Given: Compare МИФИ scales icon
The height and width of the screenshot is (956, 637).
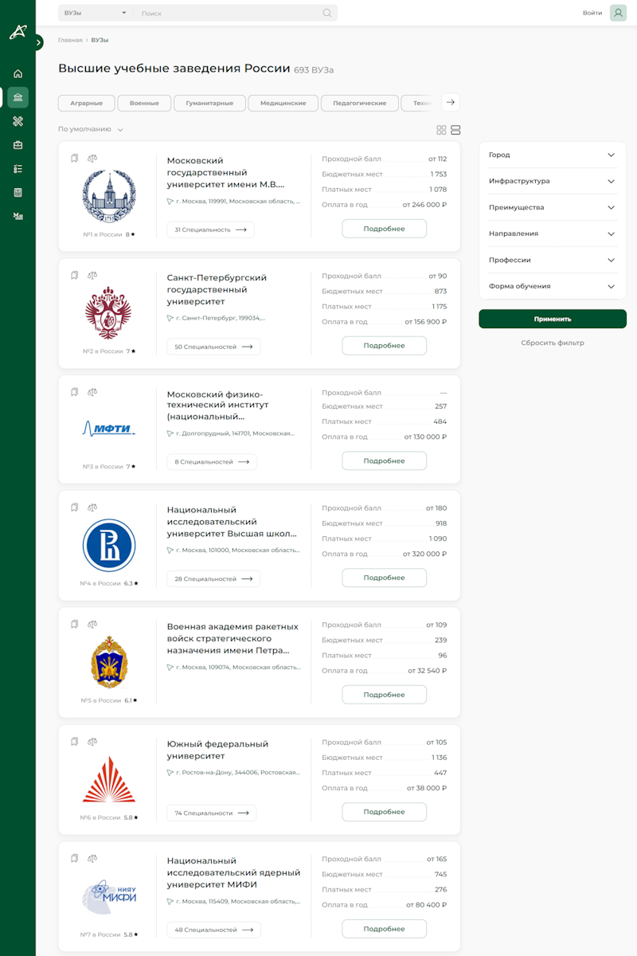Looking at the screenshot, I should [92, 859].
